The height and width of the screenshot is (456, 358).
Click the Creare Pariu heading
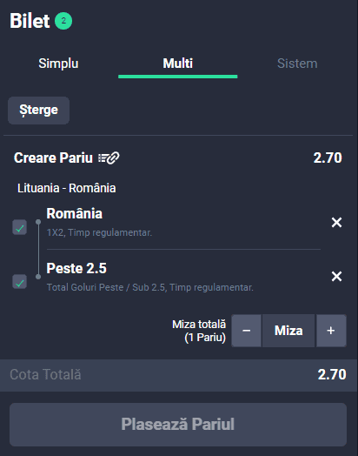[53, 158]
